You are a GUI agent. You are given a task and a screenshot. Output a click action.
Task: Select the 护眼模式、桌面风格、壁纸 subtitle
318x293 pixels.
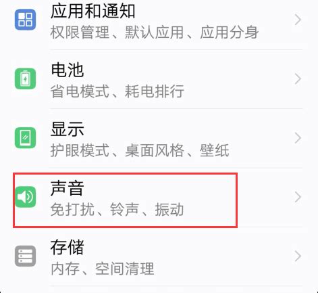140,150
